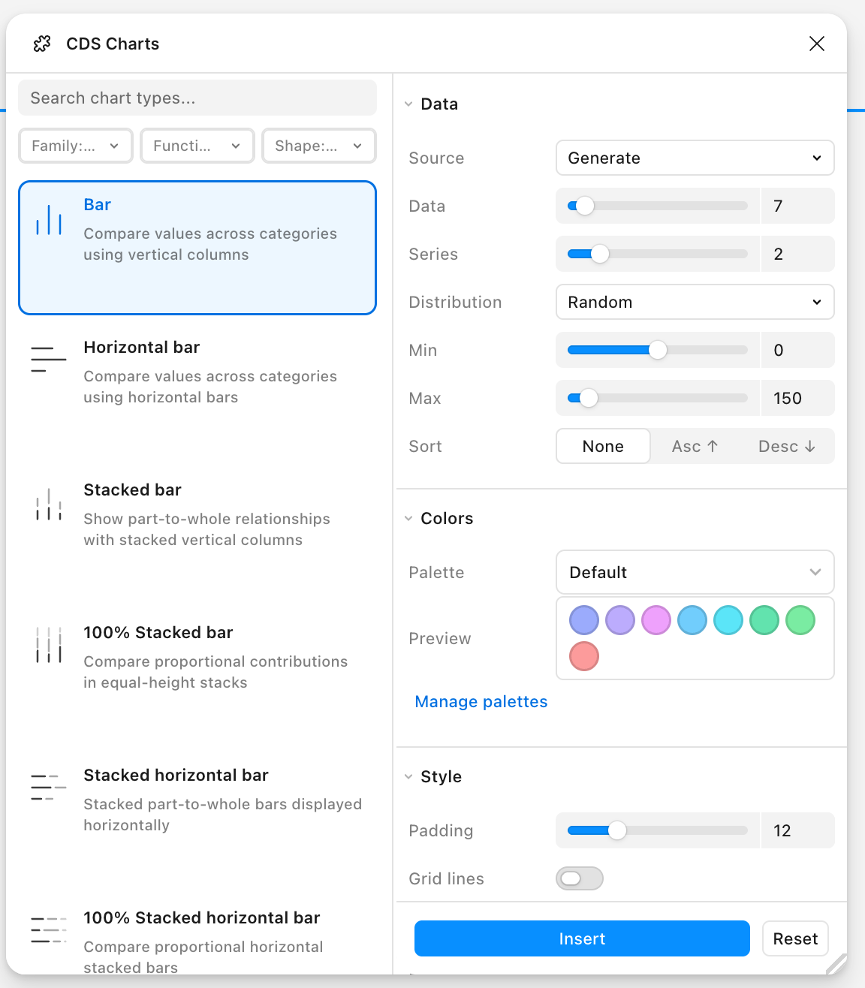Open the Source dropdown set to Generate

695,158
